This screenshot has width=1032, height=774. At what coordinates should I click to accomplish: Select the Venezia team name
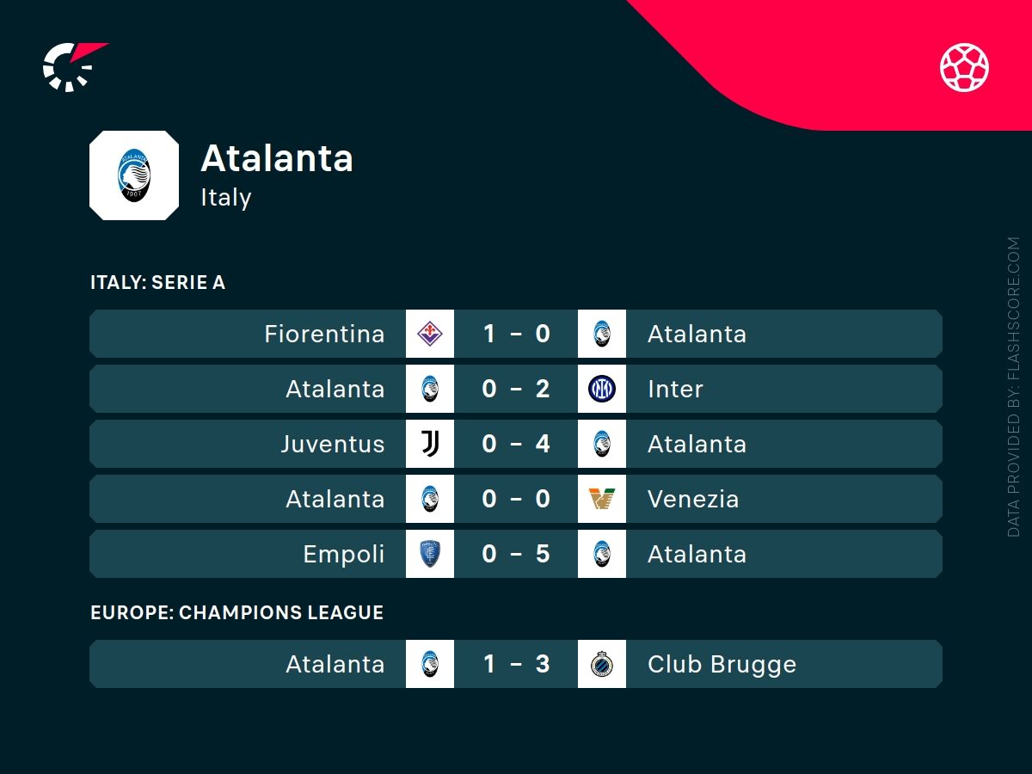[x=693, y=499]
